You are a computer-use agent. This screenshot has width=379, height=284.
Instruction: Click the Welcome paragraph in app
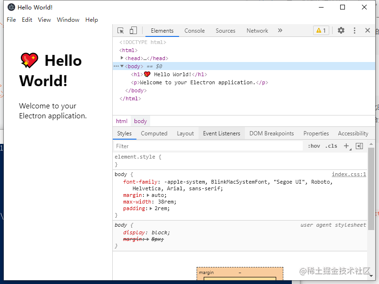53,111
